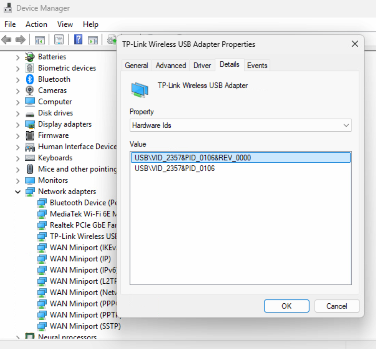Image resolution: width=376 pixels, height=349 pixels.
Task: Expand the Firmware tree node
Action: (x=18, y=136)
